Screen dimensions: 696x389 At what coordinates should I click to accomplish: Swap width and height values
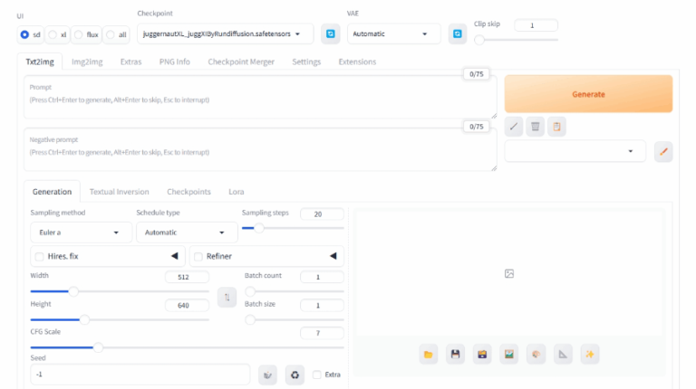pyautogui.click(x=227, y=298)
